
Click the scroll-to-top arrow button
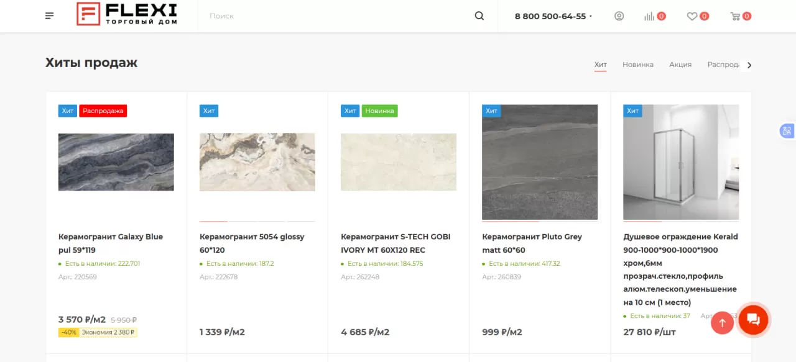[x=722, y=322]
